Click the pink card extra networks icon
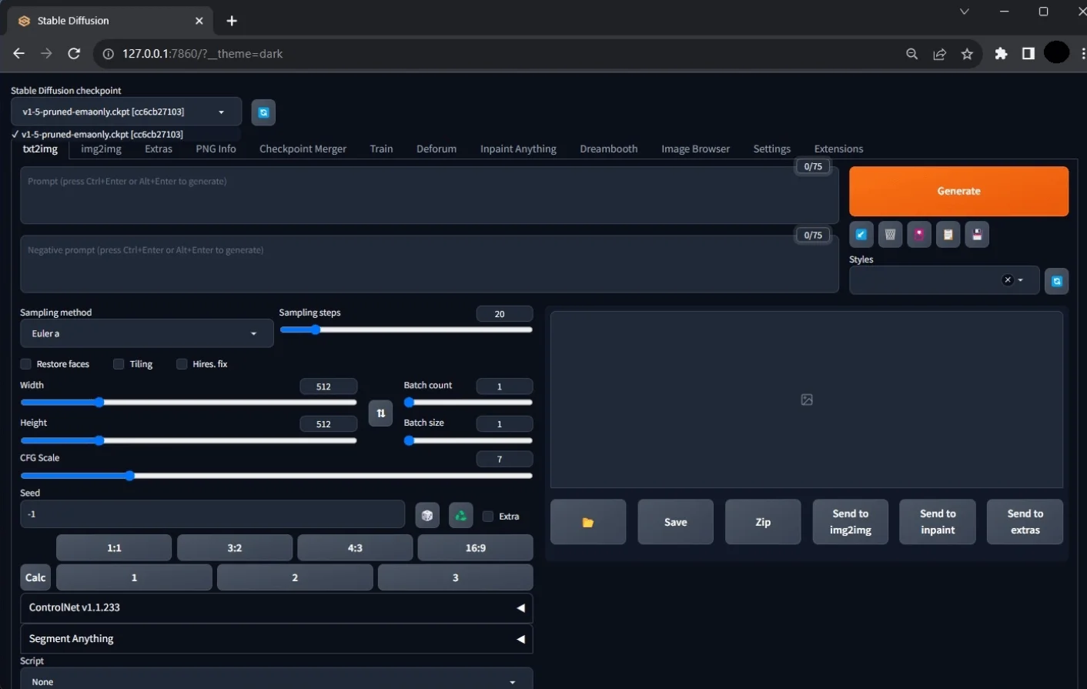 pos(919,235)
